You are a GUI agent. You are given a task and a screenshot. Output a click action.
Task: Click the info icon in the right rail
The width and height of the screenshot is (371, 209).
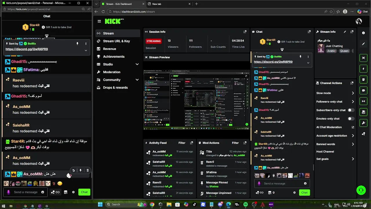coord(363,33)
